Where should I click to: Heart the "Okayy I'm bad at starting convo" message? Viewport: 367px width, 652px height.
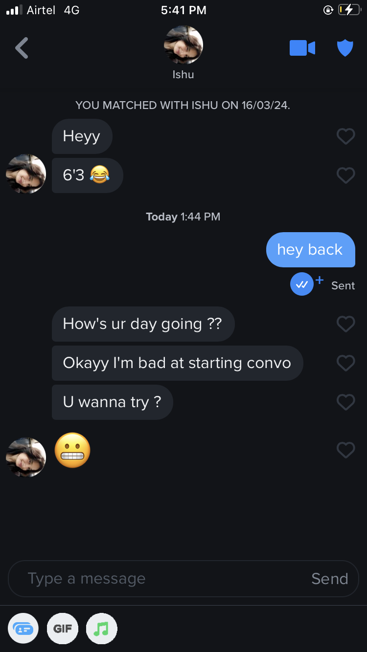point(345,363)
